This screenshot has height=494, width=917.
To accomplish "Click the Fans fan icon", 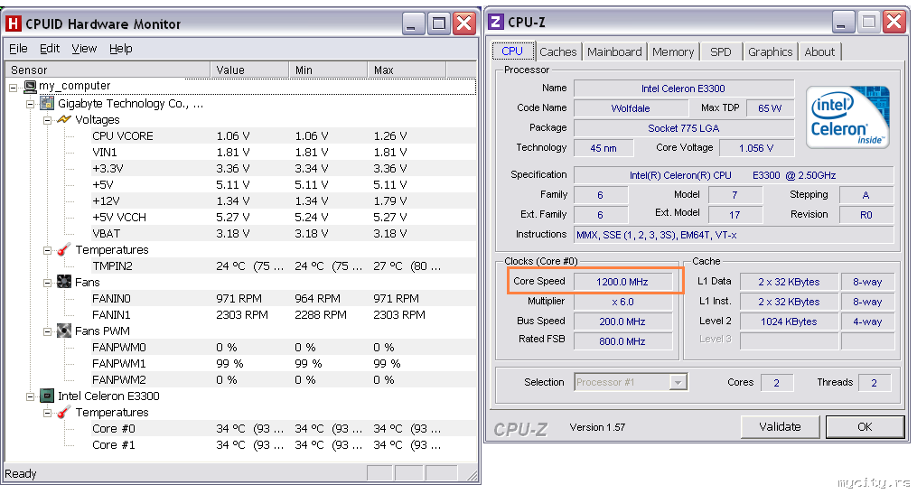I will coord(64,282).
